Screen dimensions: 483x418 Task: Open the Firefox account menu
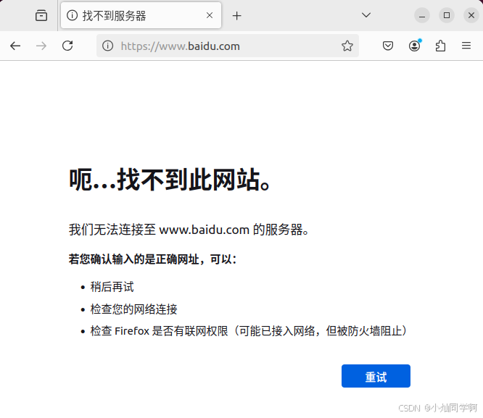(x=415, y=46)
